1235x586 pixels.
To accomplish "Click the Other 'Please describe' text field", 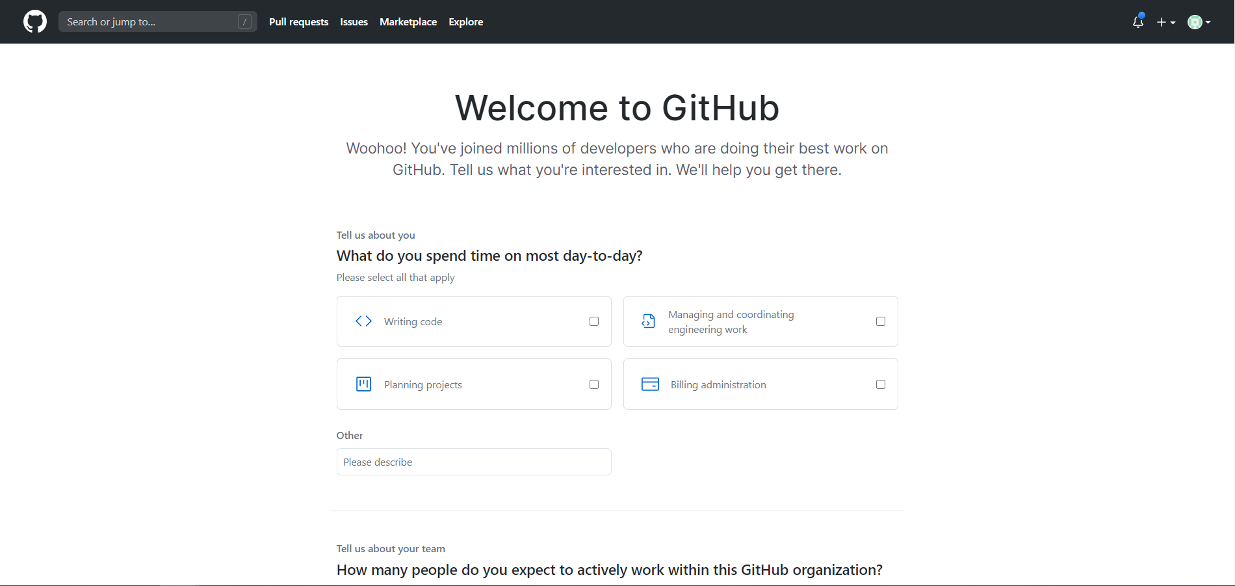I will tap(474, 462).
